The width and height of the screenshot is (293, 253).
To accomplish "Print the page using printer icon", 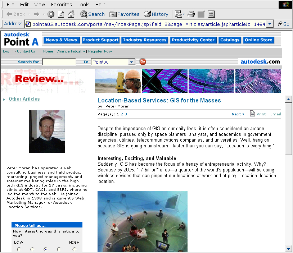I will tap(191, 14).
